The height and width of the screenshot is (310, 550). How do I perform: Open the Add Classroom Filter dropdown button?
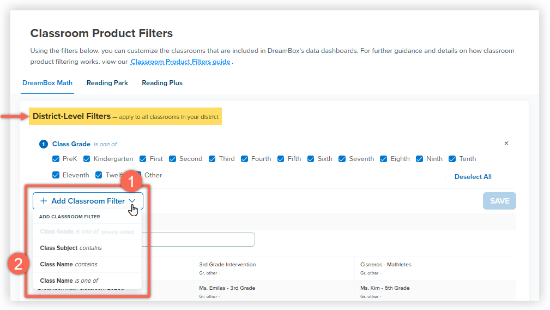click(88, 201)
